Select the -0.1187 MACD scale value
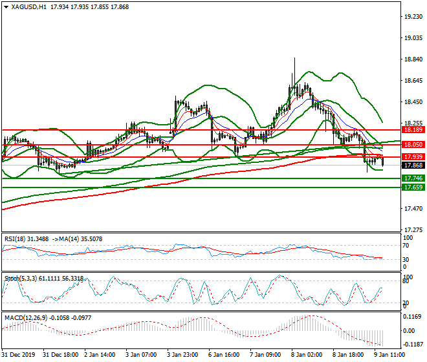Image resolution: width=427 pixels, height=362 pixels. 412,345
